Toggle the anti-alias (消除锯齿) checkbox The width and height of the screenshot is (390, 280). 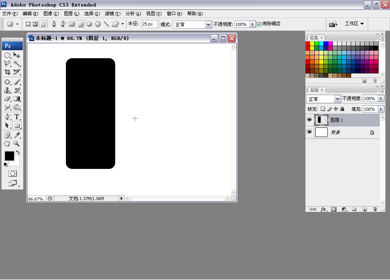click(259, 24)
